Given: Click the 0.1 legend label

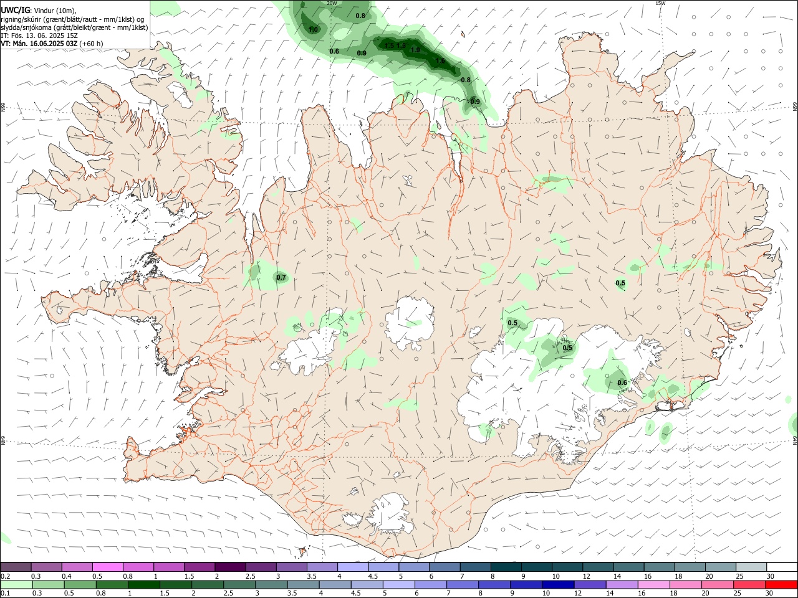Looking at the screenshot, I should (6, 594).
